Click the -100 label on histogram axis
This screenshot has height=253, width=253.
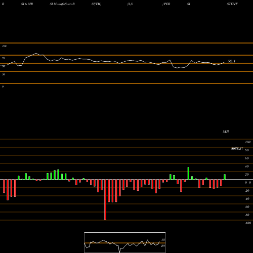click(x=248, y=223)
